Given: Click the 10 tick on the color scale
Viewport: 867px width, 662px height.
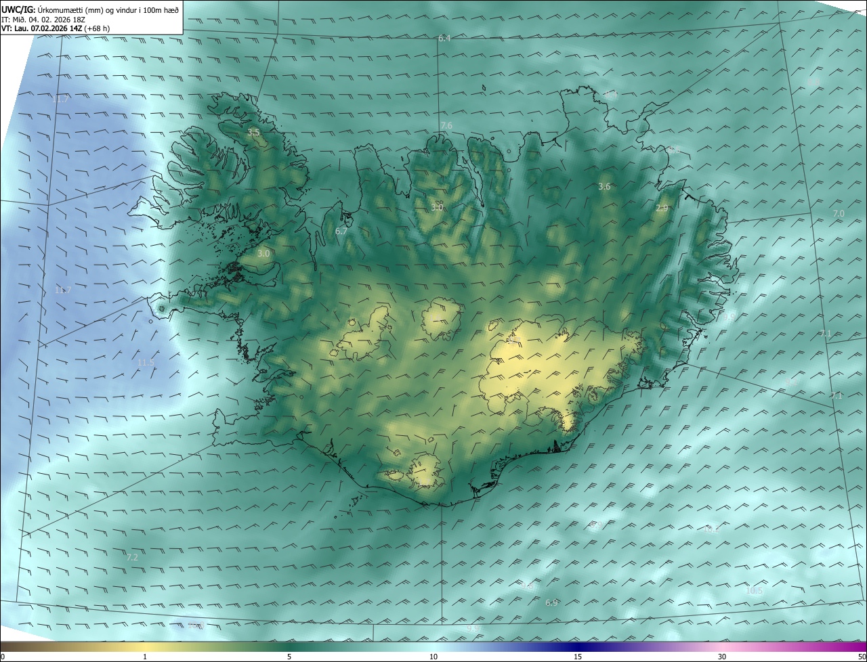Looking at the screenshot, I should point(433,657).
